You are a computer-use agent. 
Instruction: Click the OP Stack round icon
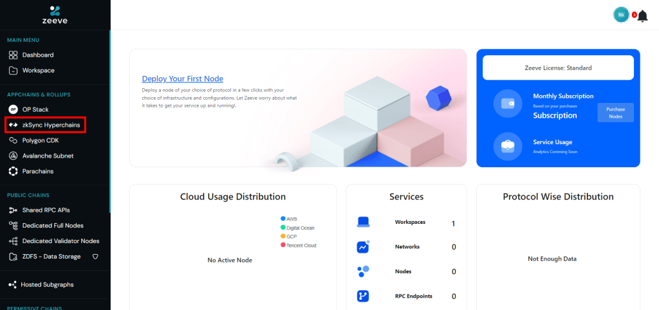13,109
